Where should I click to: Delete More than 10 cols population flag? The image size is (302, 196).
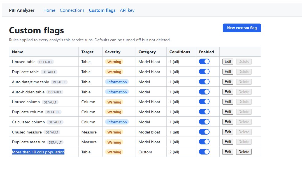(x=244, y=152)
